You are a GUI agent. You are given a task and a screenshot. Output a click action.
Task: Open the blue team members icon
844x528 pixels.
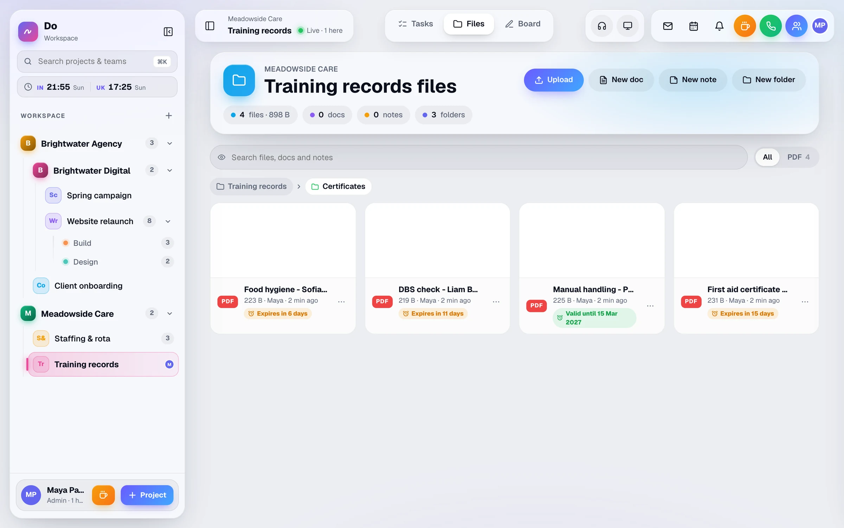click(x=797, y=26)
